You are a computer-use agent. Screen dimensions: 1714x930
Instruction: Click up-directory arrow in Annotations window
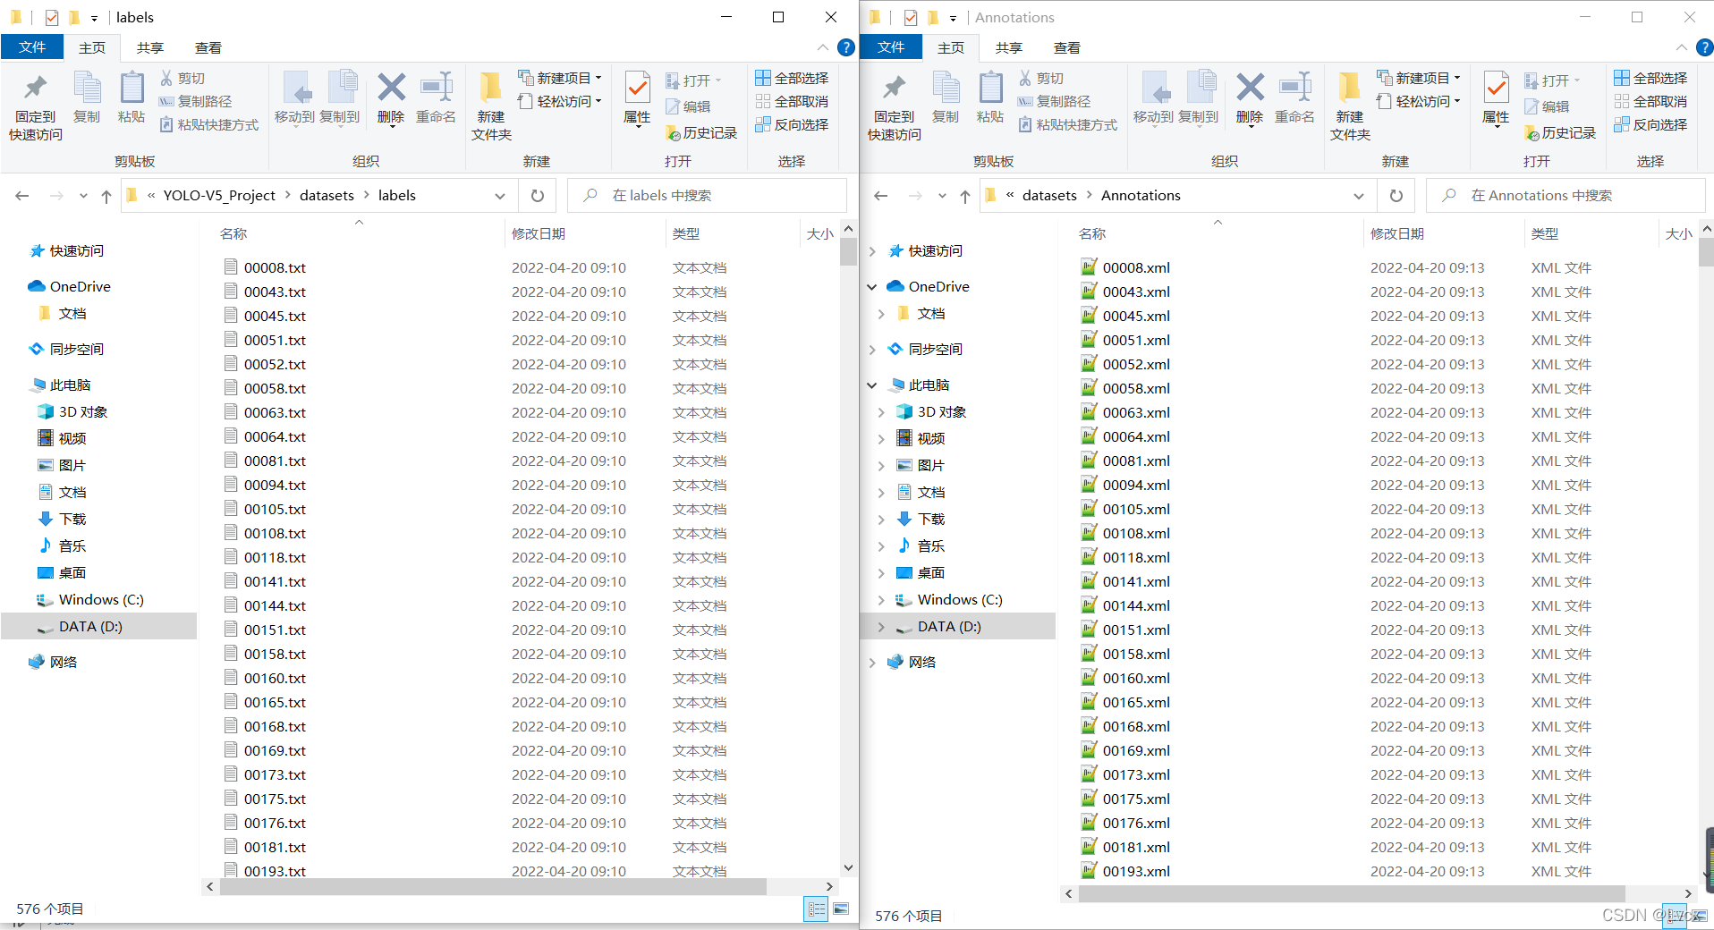pos(965,196)
